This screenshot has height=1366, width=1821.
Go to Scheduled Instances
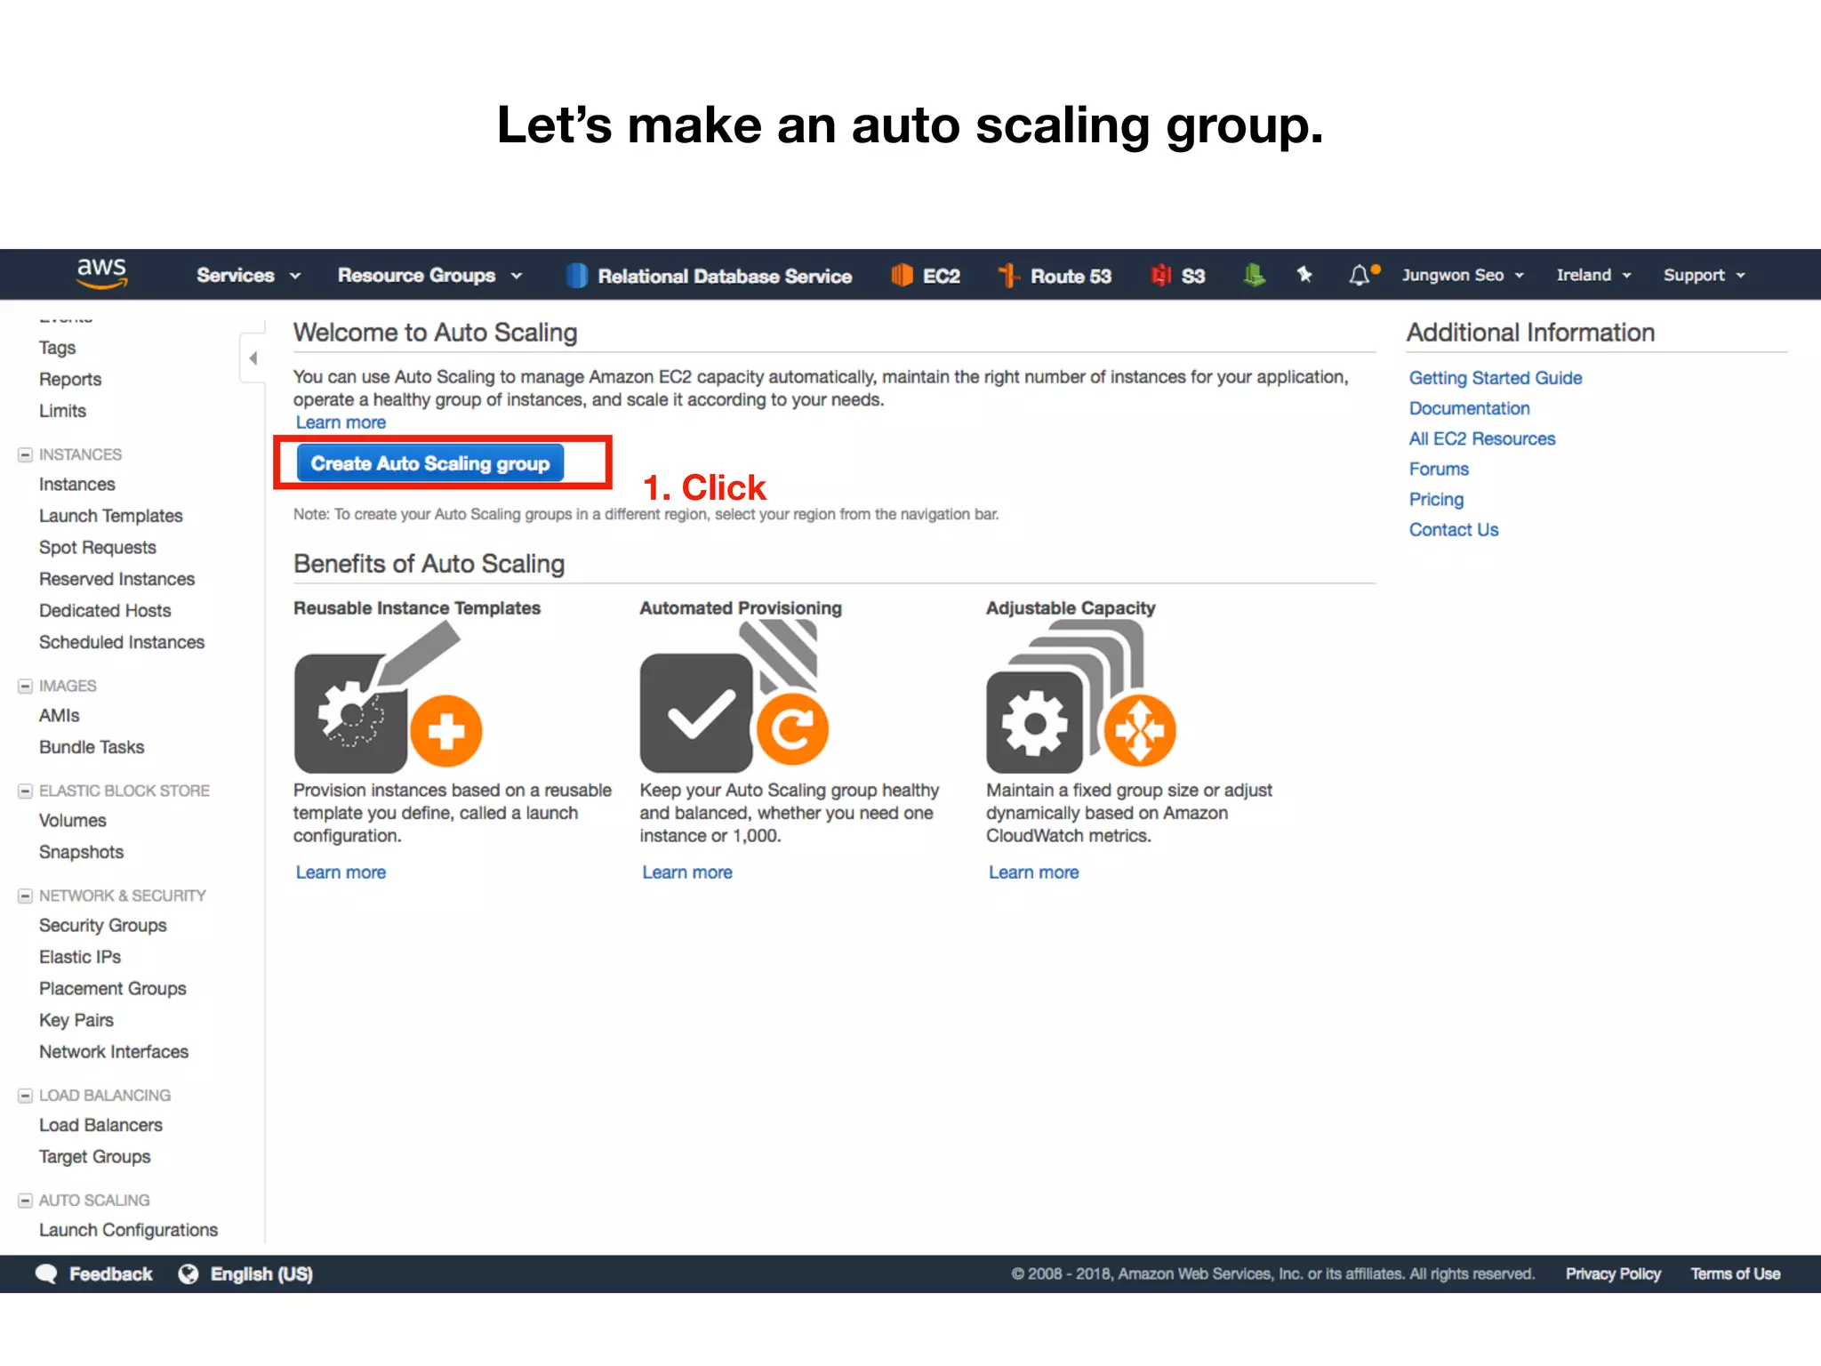click(x=122, y=642)
